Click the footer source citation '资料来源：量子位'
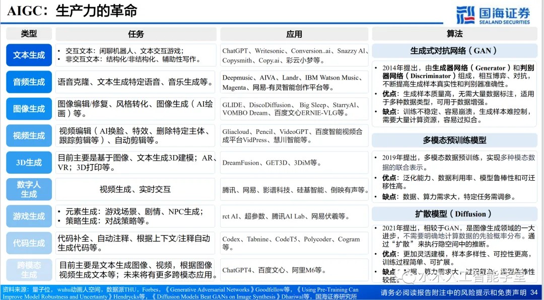Image resolution: width=544 pixels, height=300 pixels. pyautogui.click(x=181, y=293)
